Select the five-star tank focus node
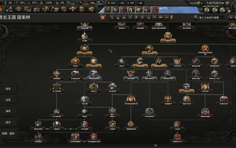 [112, 126]
